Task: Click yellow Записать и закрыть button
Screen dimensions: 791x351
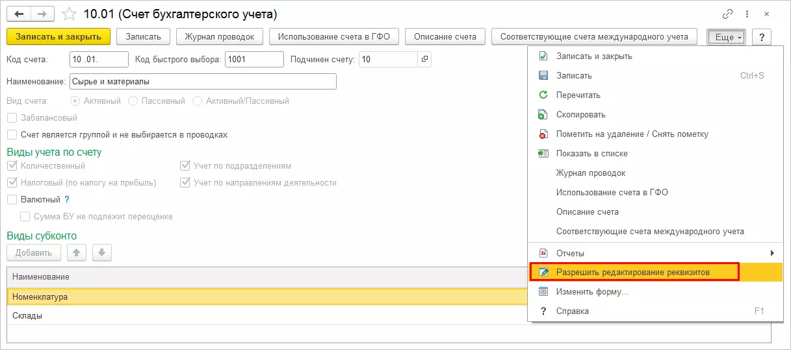Action: tap(58, 37)
